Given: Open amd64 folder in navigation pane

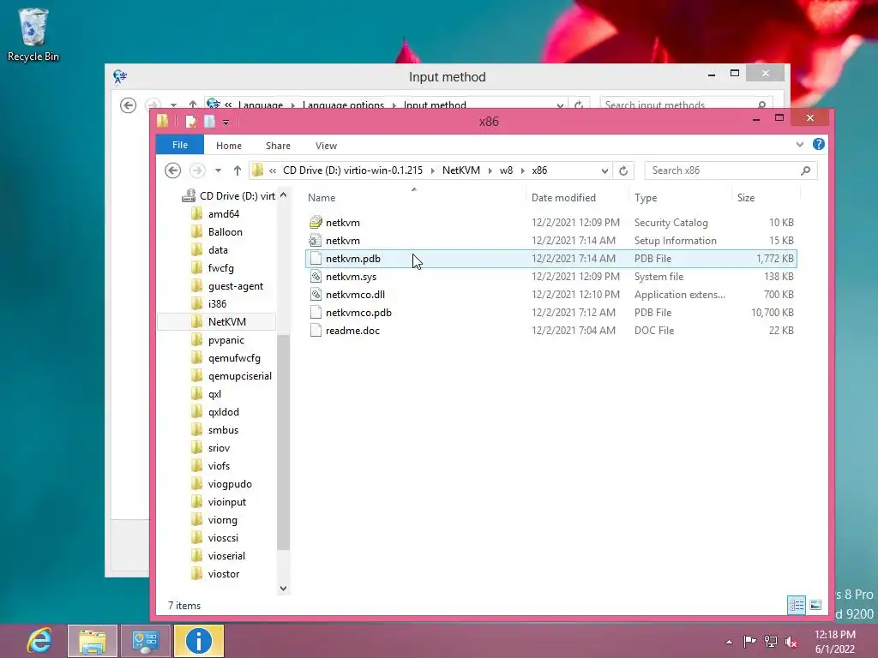Looking at the screenshot, I should pyautogui.click(x=215, y=213).
